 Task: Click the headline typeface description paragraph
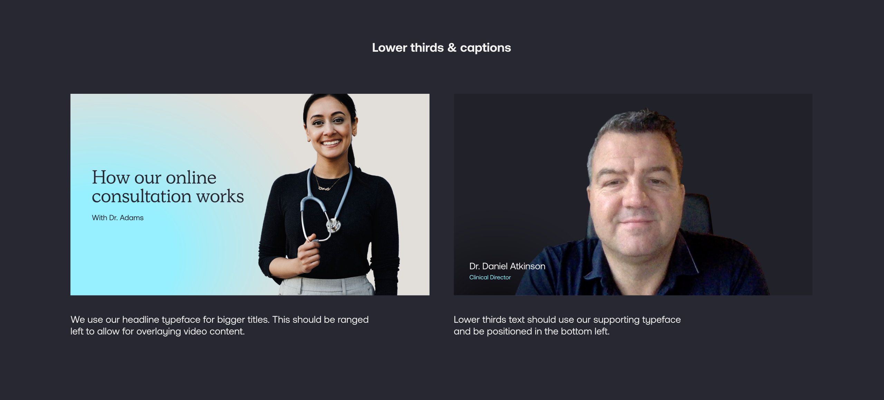(220, 326)
